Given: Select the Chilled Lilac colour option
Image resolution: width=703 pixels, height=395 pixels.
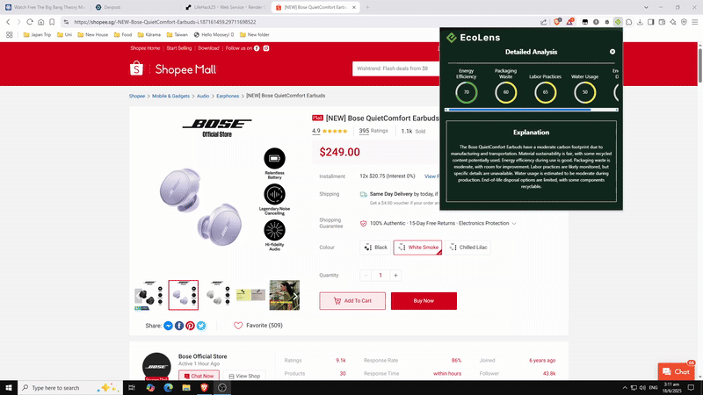Looking at the screenshot, I should click(467, 248).
